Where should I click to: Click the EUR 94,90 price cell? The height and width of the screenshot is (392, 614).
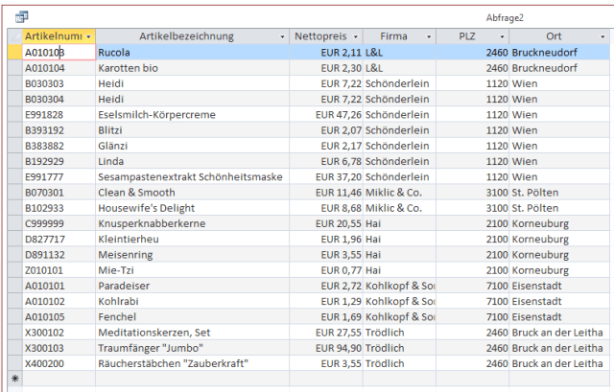[326, 348]
